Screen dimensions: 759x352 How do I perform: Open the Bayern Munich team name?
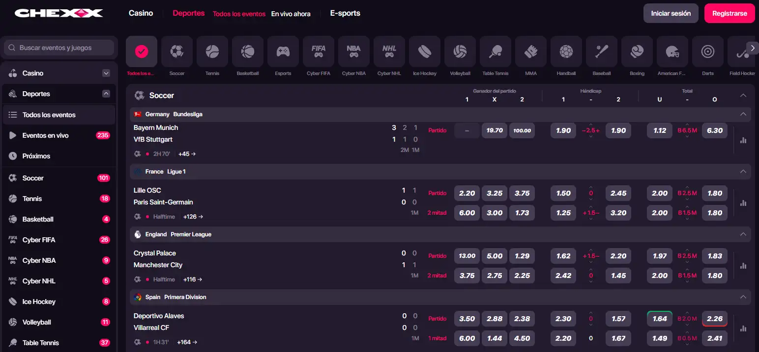[156, 127]
